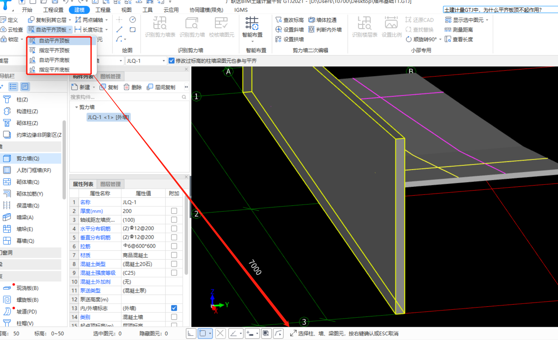Click the 定义 tool

pos(9,20)
